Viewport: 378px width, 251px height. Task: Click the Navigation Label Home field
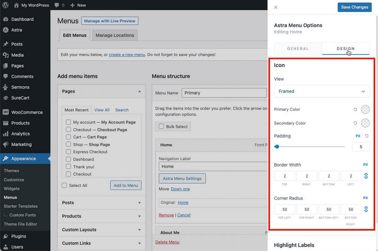pyautogui.click(x=213, y=166)
